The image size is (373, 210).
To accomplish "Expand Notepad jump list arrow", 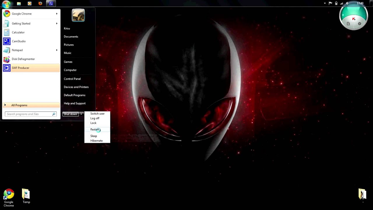I will pyautogui.click(x=57, y=50).
